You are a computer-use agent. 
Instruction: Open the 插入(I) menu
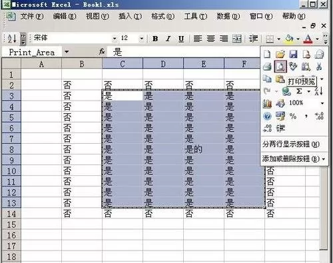[x=130, y=16]
